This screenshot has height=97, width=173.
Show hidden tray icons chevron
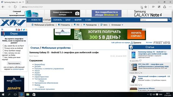tap(148, 95)
